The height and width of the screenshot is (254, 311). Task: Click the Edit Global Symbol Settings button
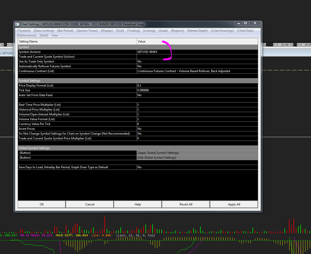point(157,158)
